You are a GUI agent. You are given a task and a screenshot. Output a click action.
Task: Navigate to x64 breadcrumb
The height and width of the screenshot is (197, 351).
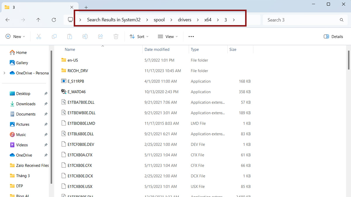[x=208, y=20]
